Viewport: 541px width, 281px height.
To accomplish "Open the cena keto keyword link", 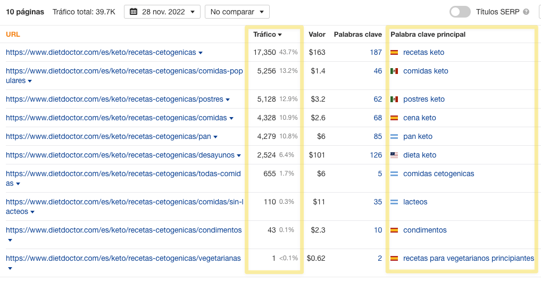I will point(419,118).
